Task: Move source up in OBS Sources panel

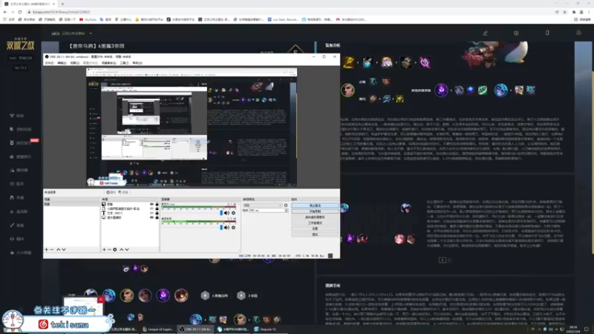Action: pyautogui.click(x=122, y=249)
